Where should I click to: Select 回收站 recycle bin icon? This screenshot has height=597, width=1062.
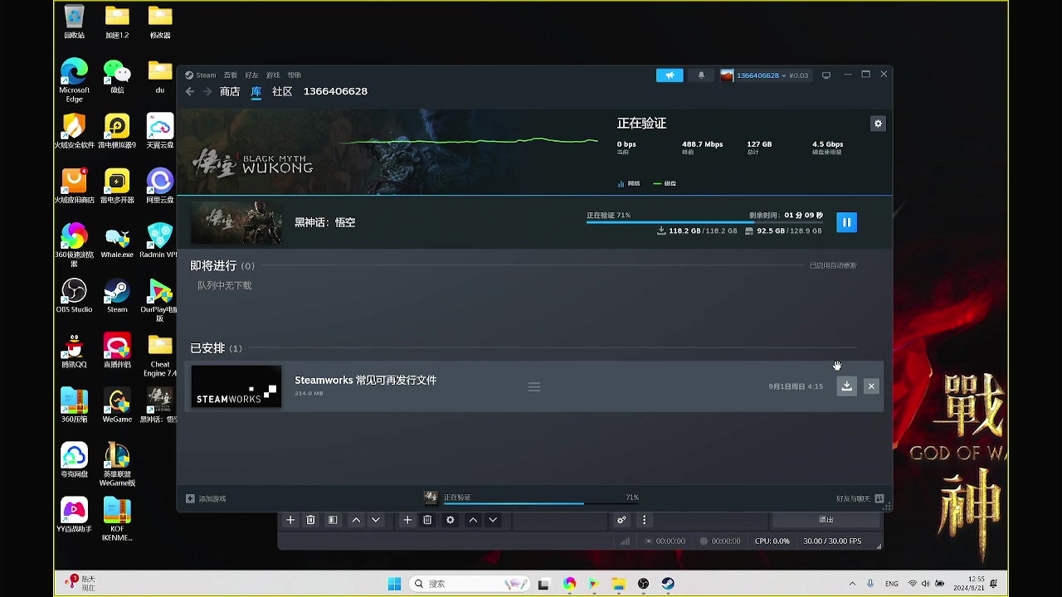click(x=74, y=22)
